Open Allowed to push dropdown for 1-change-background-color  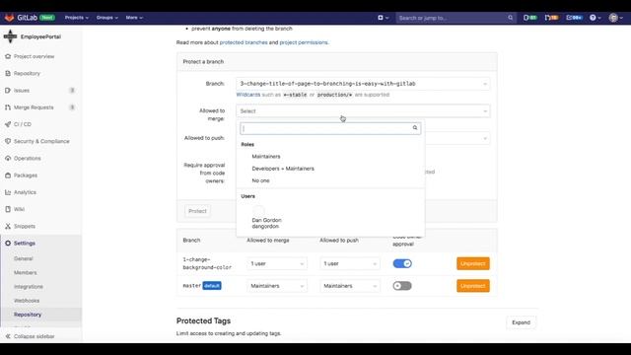coord(350,263)
